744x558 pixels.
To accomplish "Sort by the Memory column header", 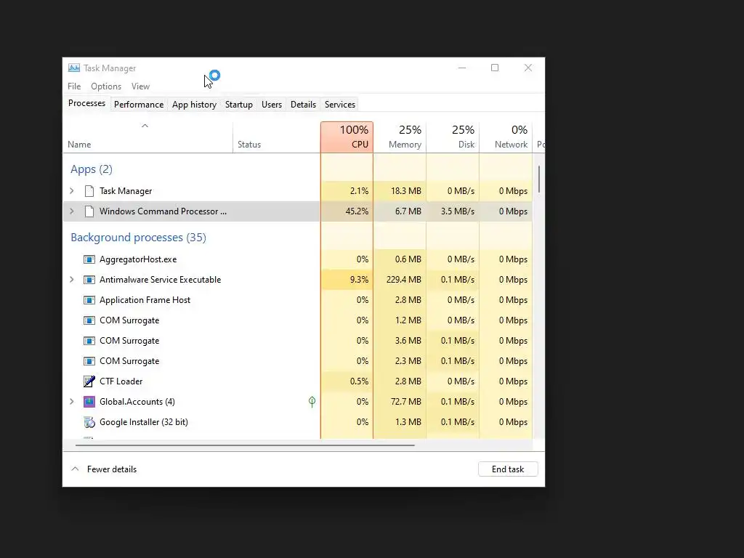I will tap(400, 137).
